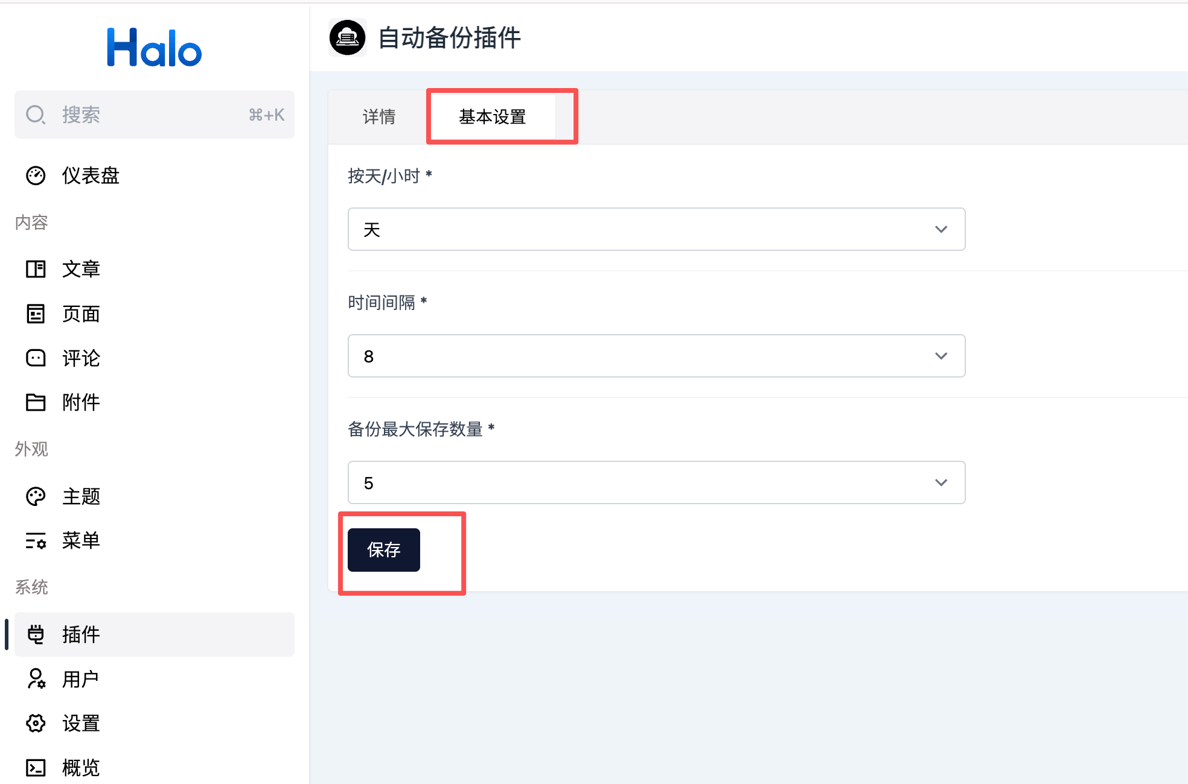Focus the 搜索 search field
The height and width of the screenshot is (784, 1188).
(x=155, y=115)
